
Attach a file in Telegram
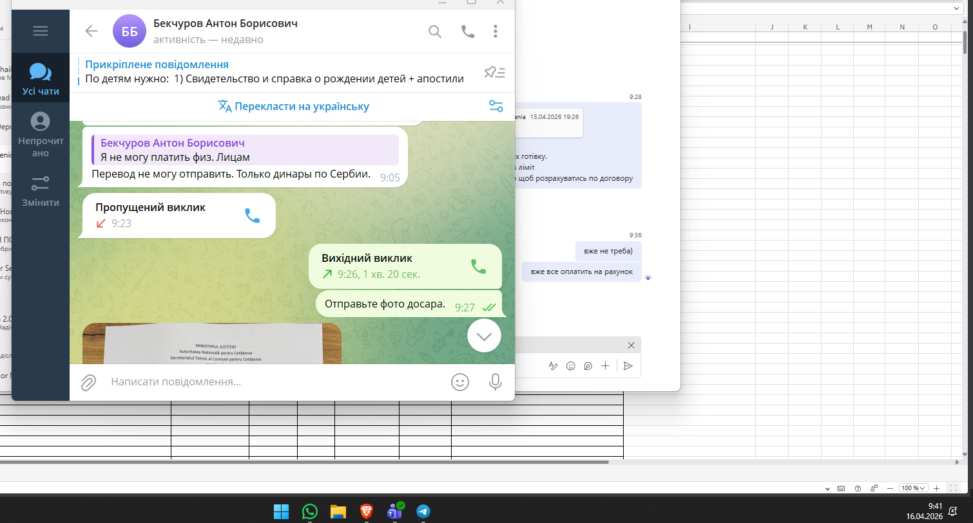[x=88, y=383]
